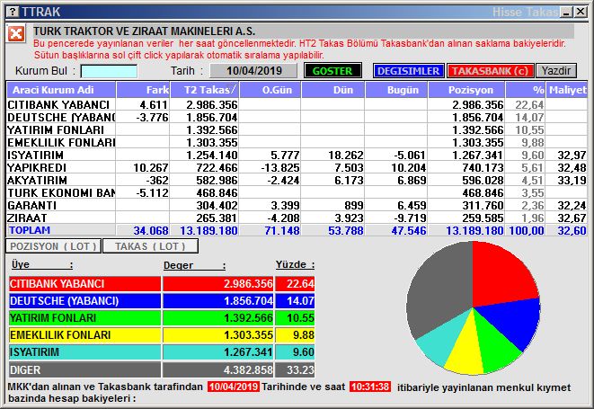Image resolution: width=594 pixels, height=409 pixels.
Task: Click GARANTI Maliyet value 32,24
Action: tap(572, 206)
